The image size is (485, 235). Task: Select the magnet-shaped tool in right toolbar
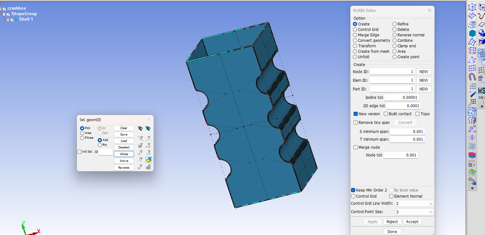point(472,76)
